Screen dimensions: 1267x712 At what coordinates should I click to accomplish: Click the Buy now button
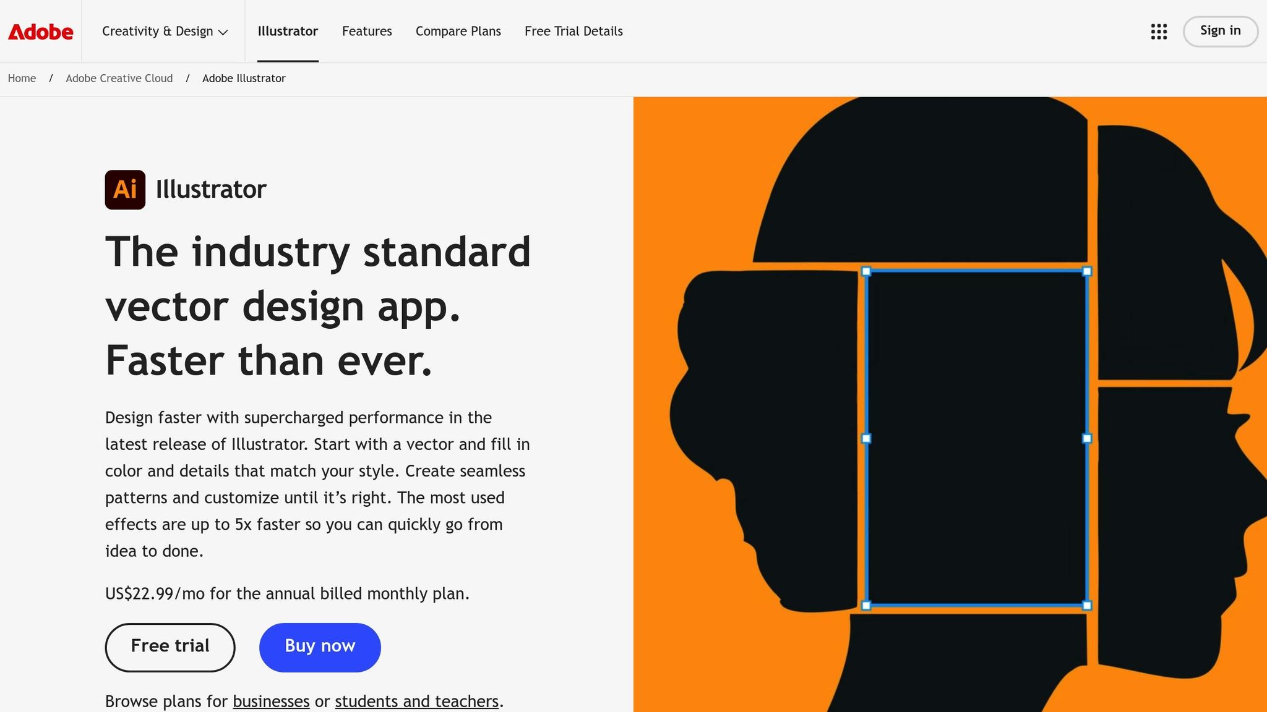319,646
